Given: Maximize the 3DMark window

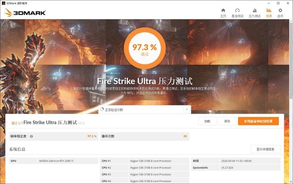Looking at the screenshot, I should coord(278,3).
